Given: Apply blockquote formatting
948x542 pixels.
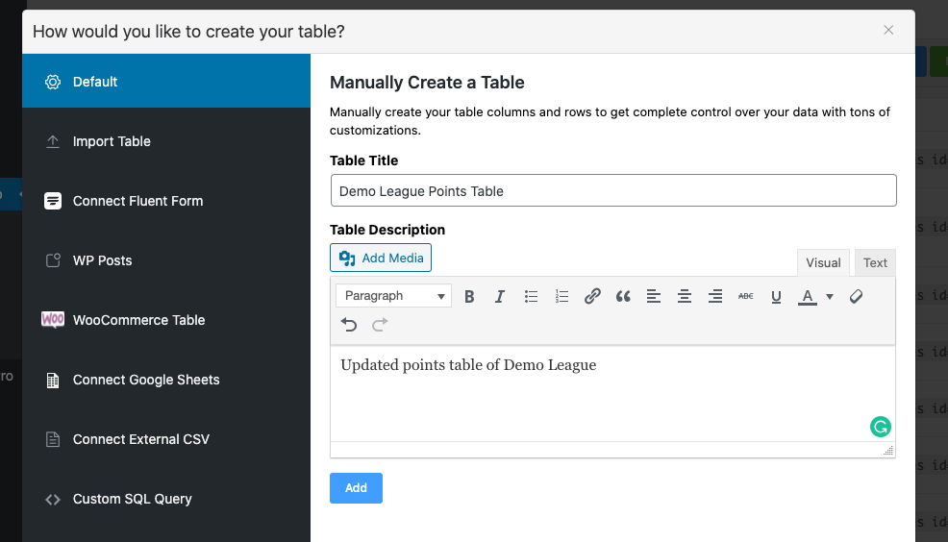Looking at the screenshot, I should 623,296.
